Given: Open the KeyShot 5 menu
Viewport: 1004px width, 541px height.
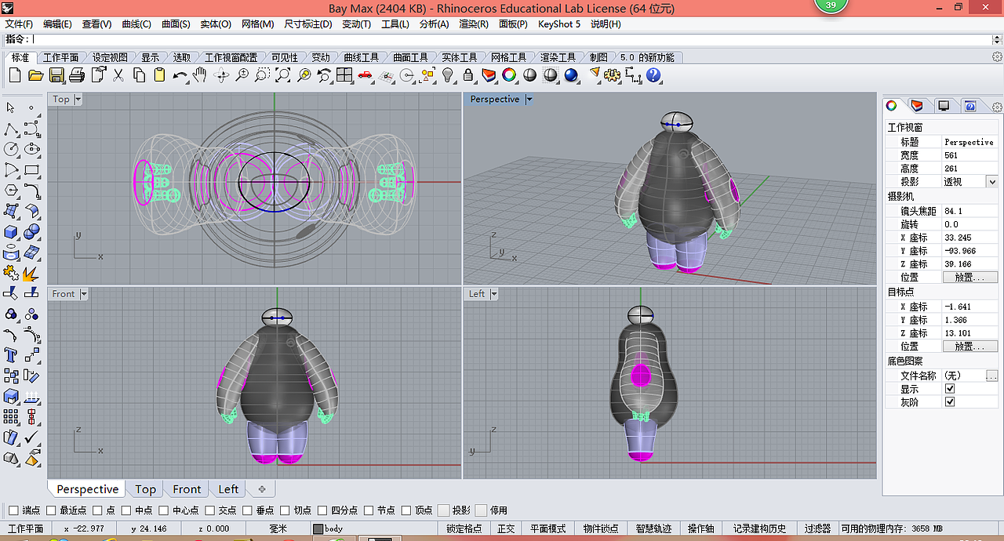Looking at the screenshot, I should [x=559, y=24].
